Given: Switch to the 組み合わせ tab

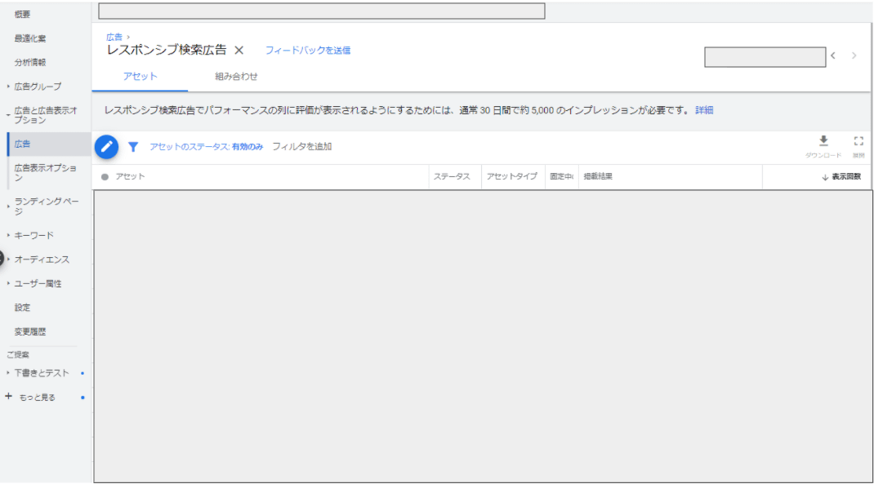Looking at the screenshot, I should (x=236, y=77).
